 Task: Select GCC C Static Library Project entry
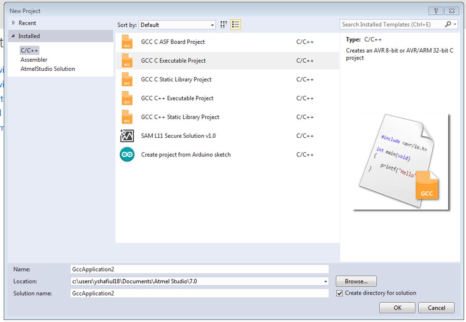(x=227, y=79)
